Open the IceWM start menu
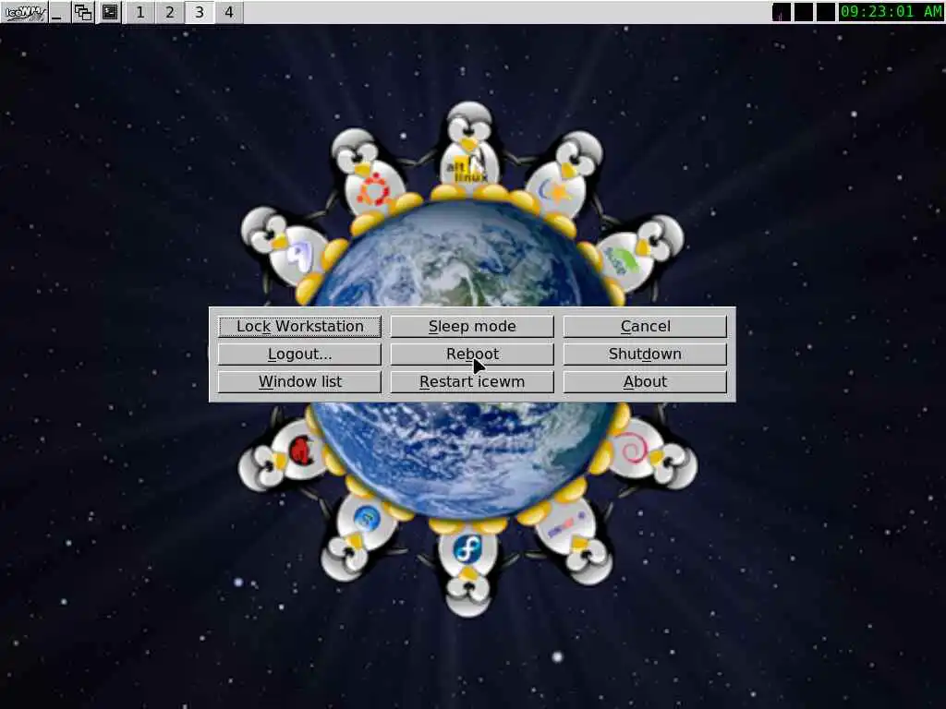Screen dimensions: 946x709 coord(24,12)
